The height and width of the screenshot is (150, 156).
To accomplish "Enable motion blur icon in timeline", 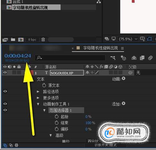I will click(x=150, y=58).
